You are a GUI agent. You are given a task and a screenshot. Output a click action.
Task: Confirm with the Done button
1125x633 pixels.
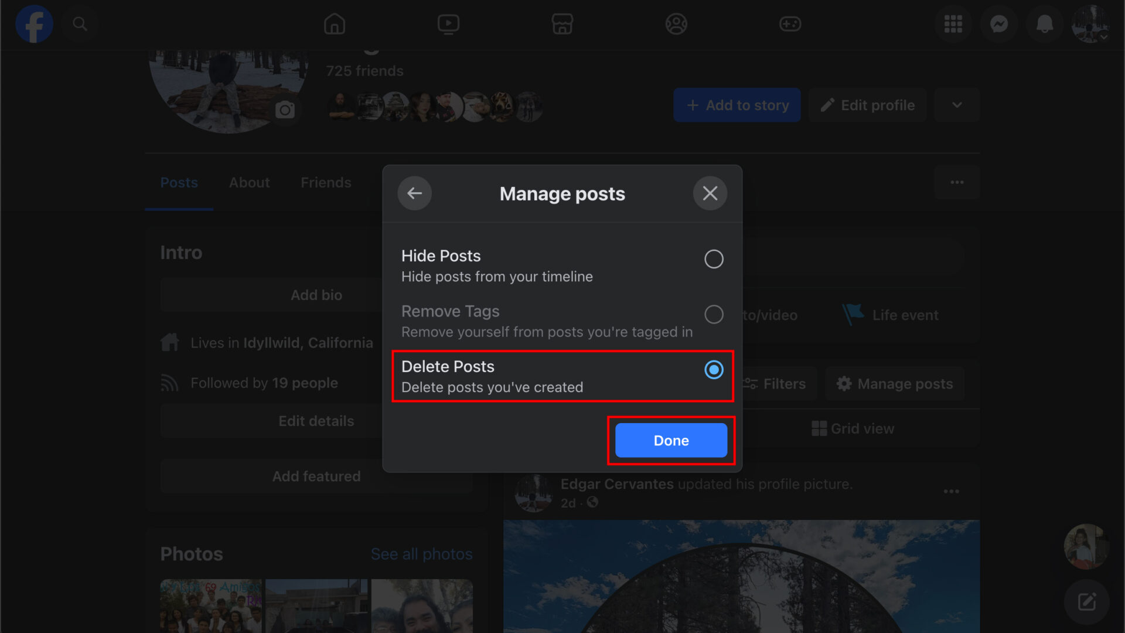coord(670,440)
